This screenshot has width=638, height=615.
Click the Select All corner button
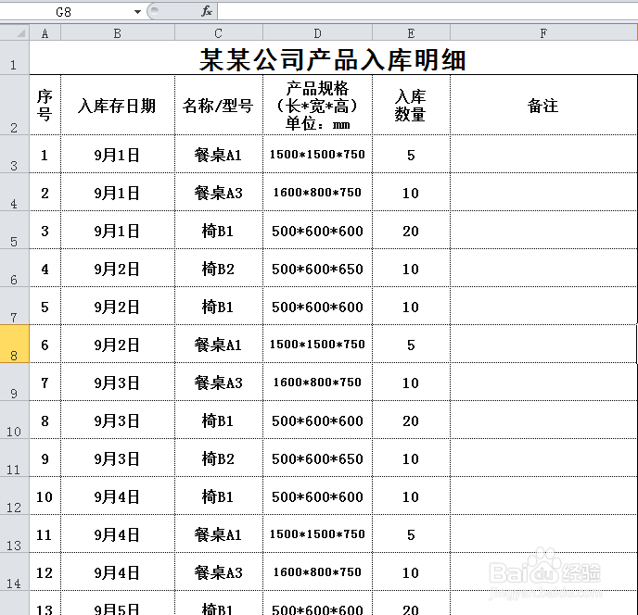[15, 32]
